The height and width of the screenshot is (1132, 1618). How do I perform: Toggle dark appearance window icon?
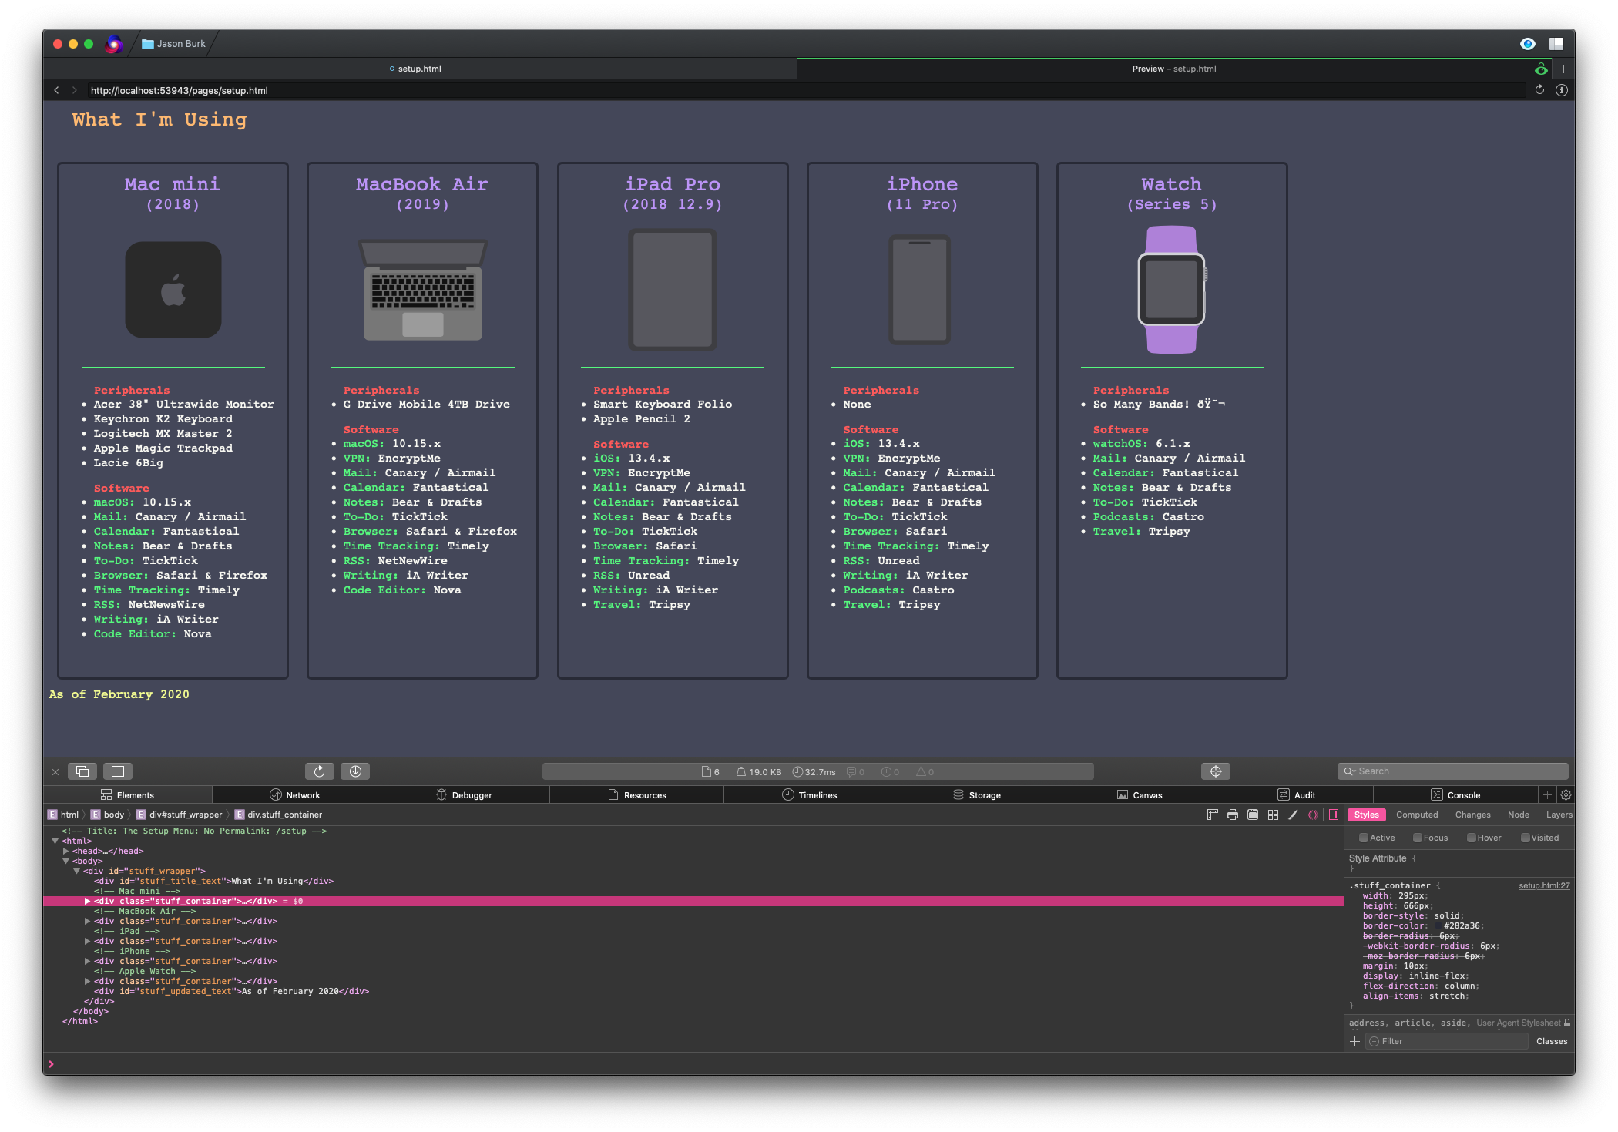(1253, 815)
